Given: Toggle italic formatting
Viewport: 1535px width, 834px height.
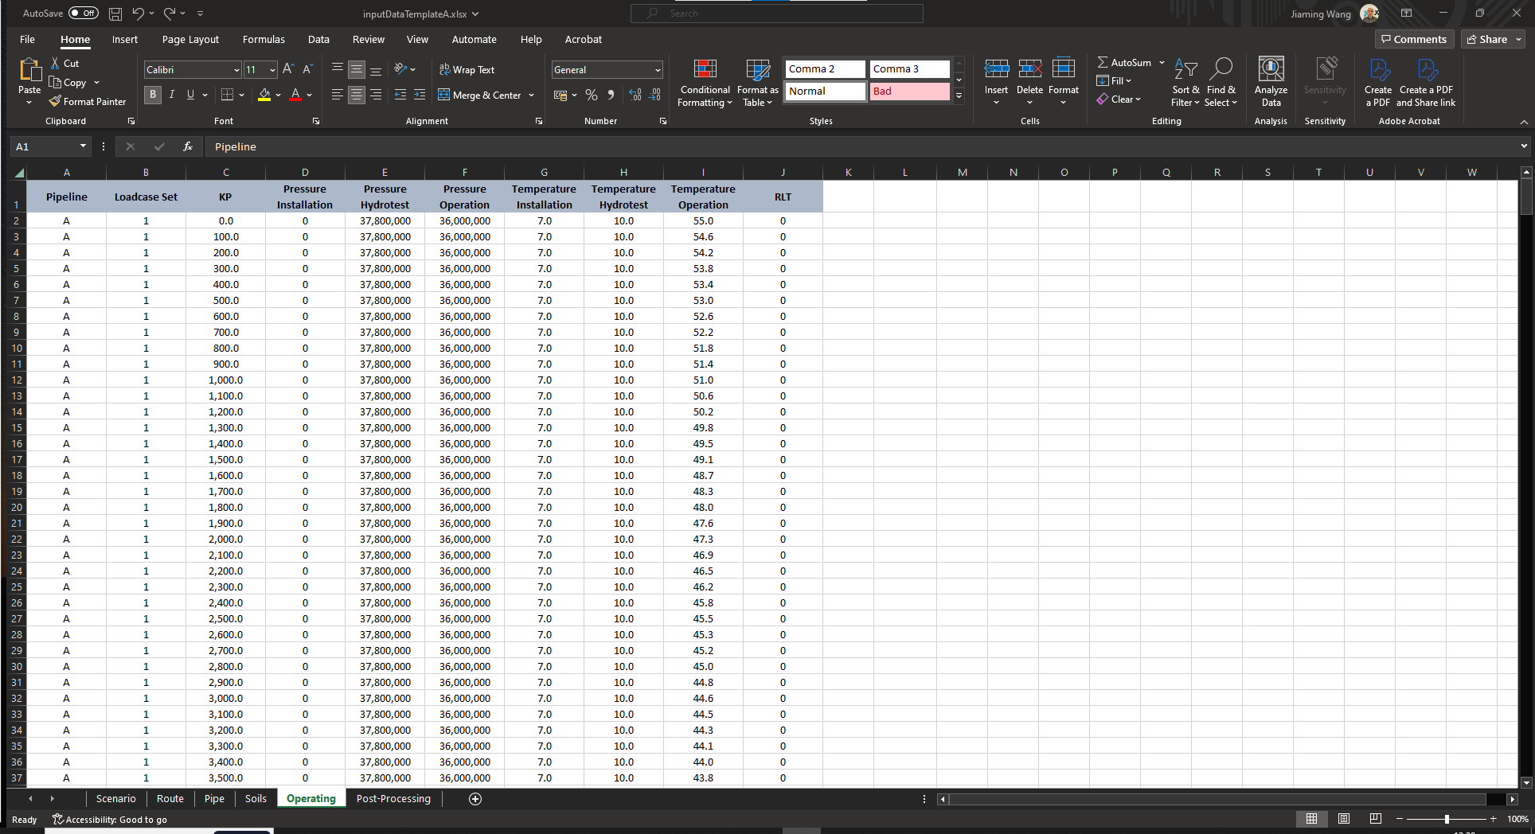Looking at the screenshot, I should [x=171, y=95].
